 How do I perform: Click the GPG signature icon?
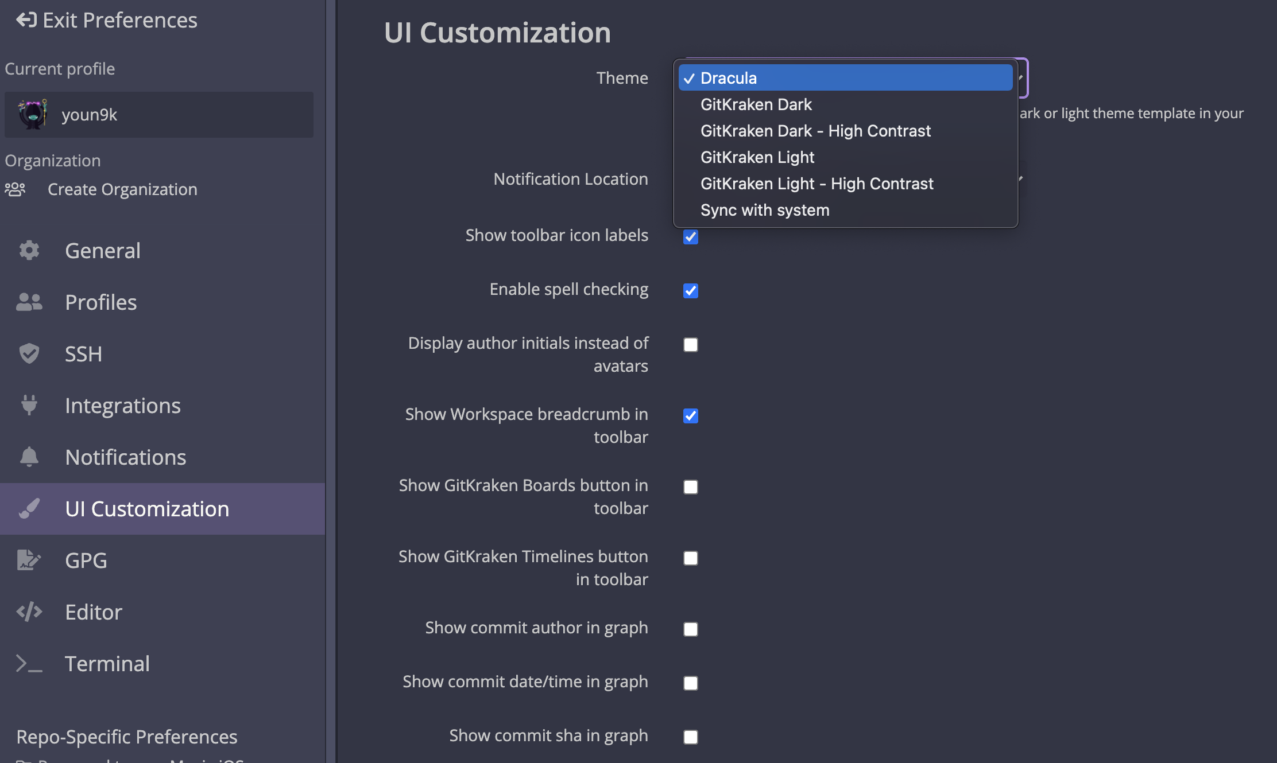coord(29,560)
